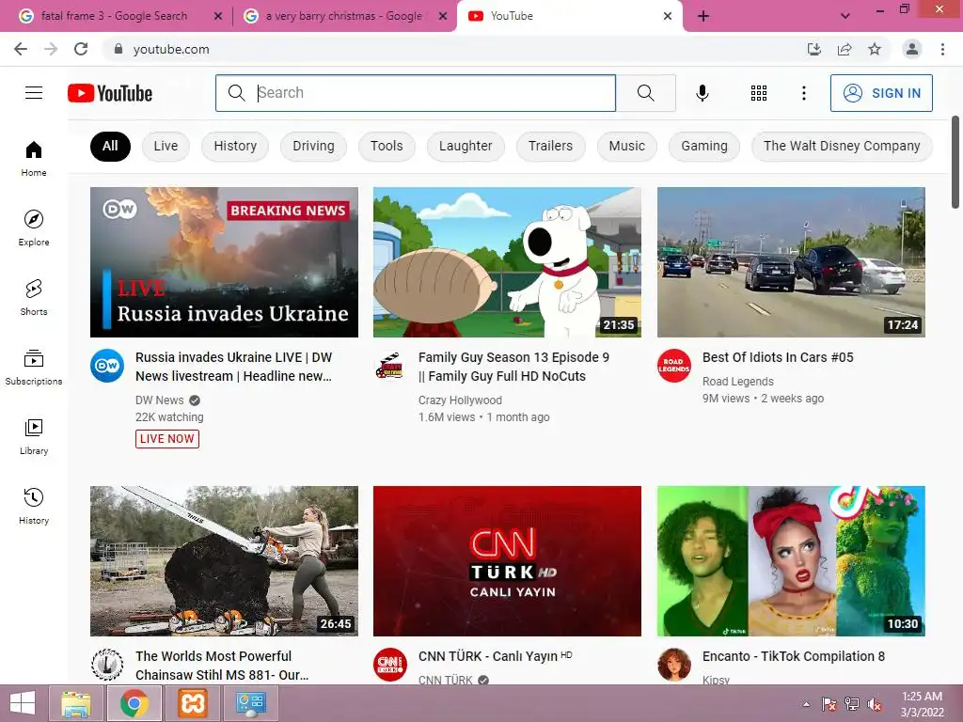Click the share page icon in address bar
Viewport: 963px width, 722px height.
845,49
